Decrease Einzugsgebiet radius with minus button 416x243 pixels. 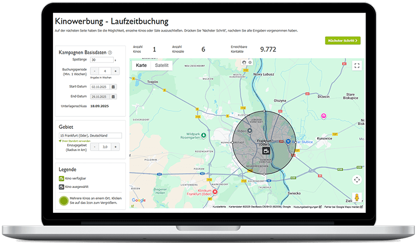click(x=95, y=147)
